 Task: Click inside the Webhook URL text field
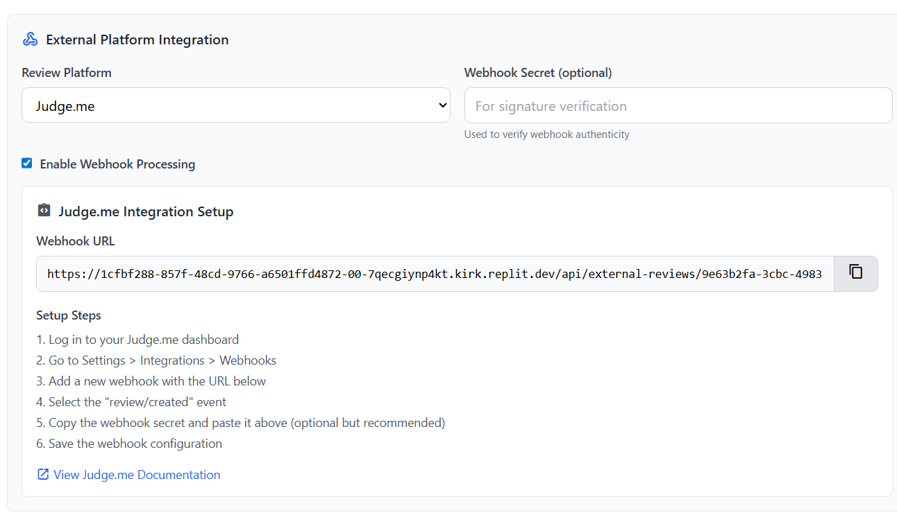[x=435, y=274]
